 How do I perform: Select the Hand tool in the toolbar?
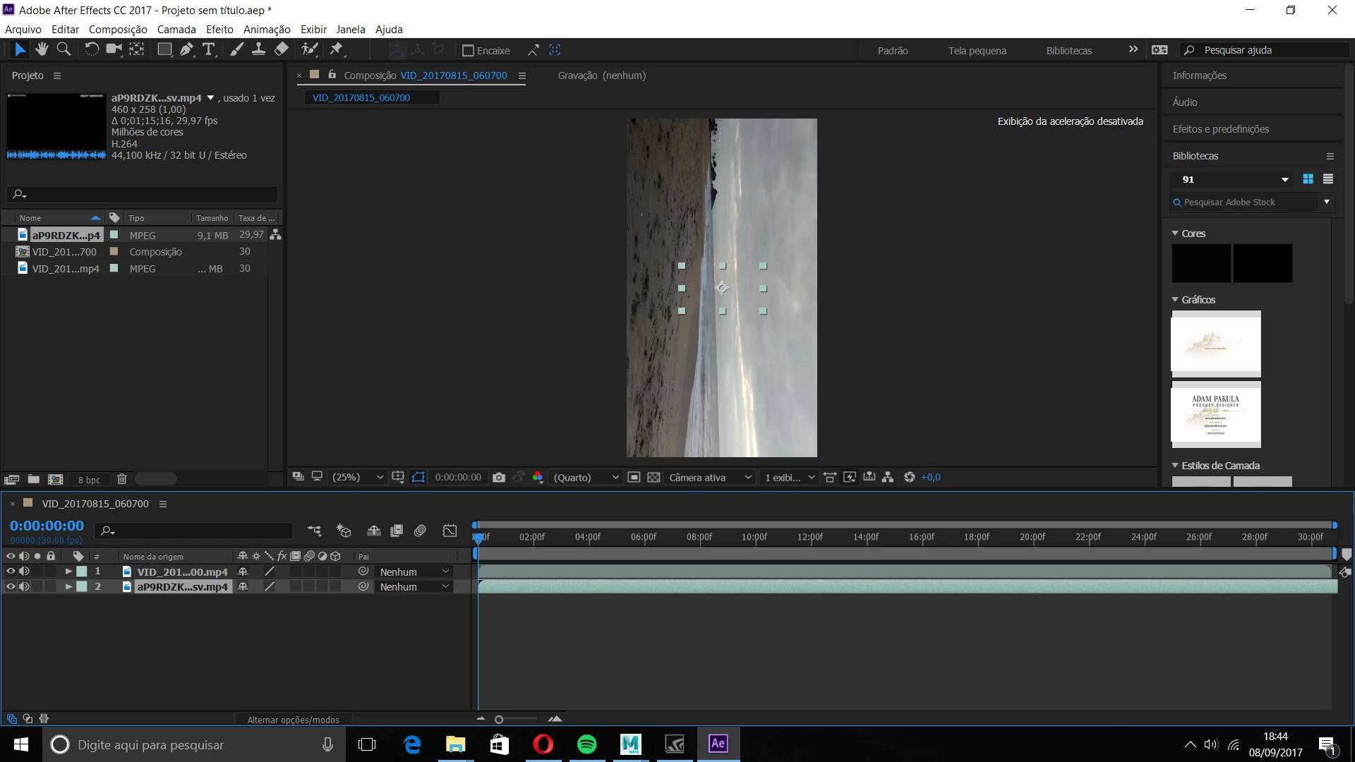pos(42,49)
